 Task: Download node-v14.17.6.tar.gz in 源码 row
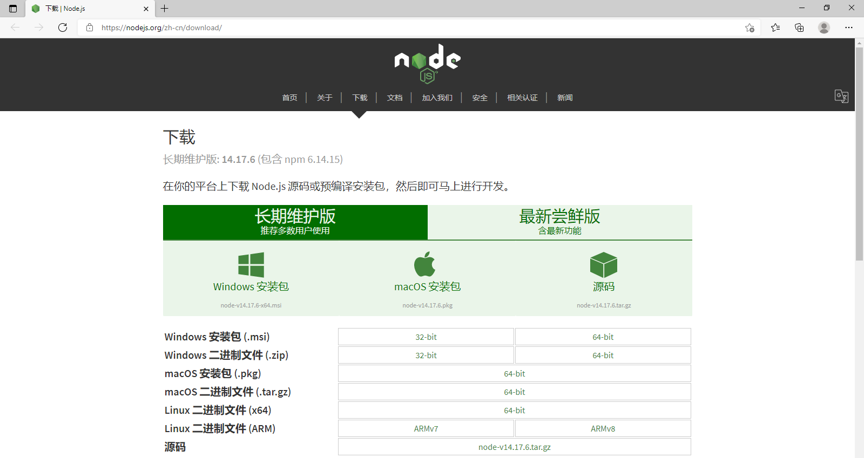[x=515, y=447]
